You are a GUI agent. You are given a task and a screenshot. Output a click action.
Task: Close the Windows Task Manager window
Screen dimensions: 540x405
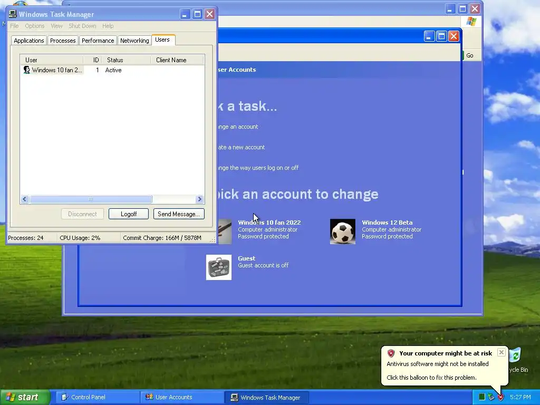(210, 14)
